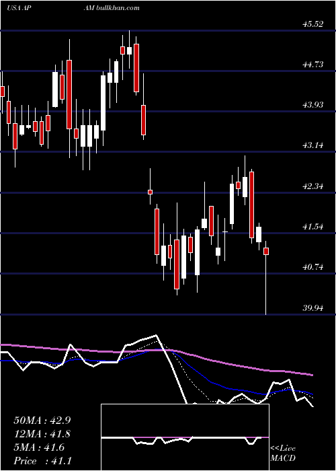The width and height of the screenshot is (336, 471).
Task: Click the 5MA : 41.6 readout
Action: (39, 447)
